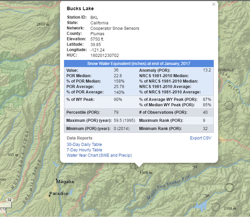Select station circle marker near Greenville label

point(229,105)
